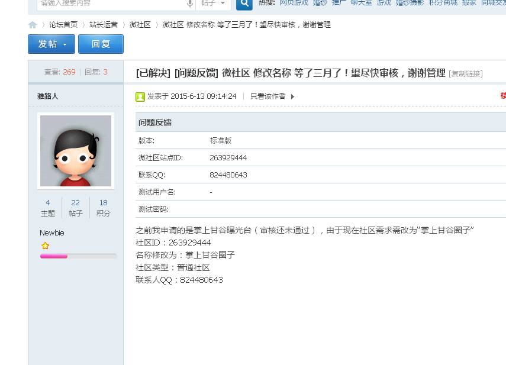Click hot search link 搬家
The image size is (506, 365).
click(x=469, y=3)
